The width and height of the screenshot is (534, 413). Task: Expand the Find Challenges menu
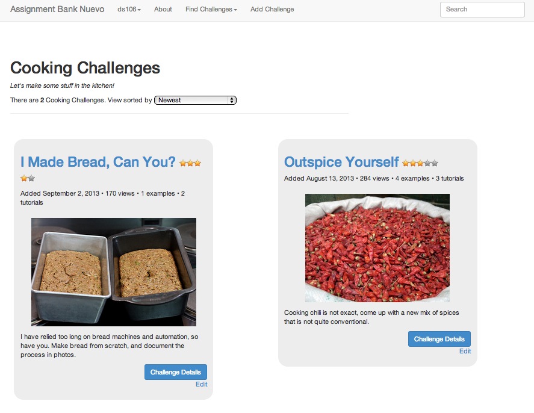point(211,9)
